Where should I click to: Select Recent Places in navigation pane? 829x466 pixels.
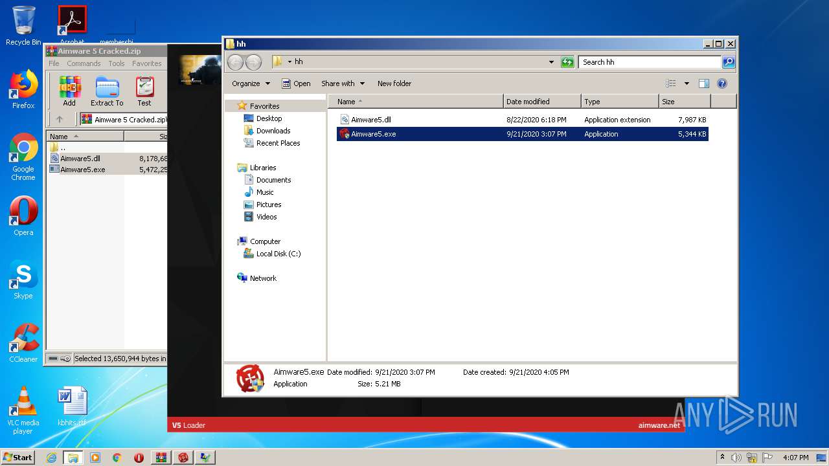(278, 143)
